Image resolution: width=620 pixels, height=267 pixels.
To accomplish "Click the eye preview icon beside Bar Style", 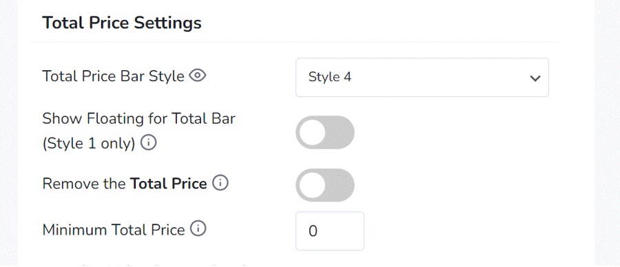I will 197,75.
